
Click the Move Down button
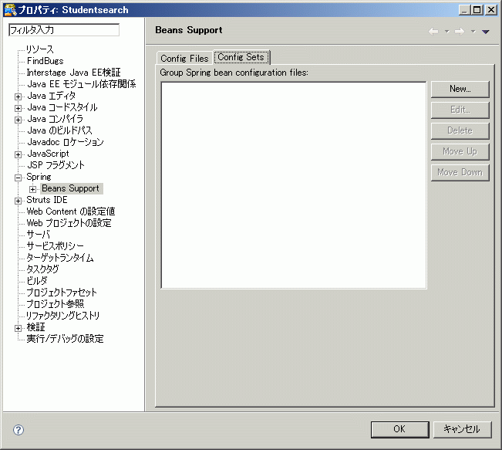pyautogui.click(x=460, y=172)
